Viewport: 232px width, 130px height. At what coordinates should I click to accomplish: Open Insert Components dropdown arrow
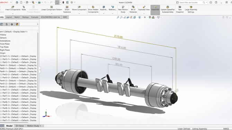click(x=13, y=13)
